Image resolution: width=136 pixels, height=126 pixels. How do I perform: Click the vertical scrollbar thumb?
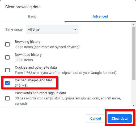click(x=134, y=53)
